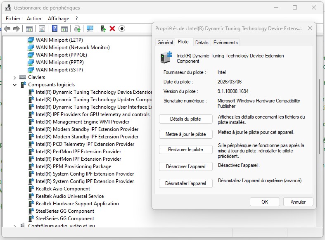This screenshot has width=325, height=240.
Task: Click the black down-arrow disable device icon
Action: point(122,29)
